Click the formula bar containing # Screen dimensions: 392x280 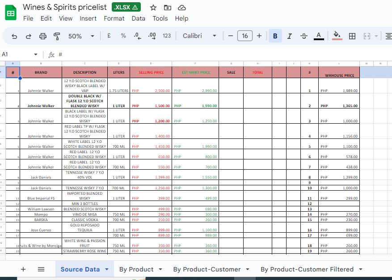coord(225,54)
